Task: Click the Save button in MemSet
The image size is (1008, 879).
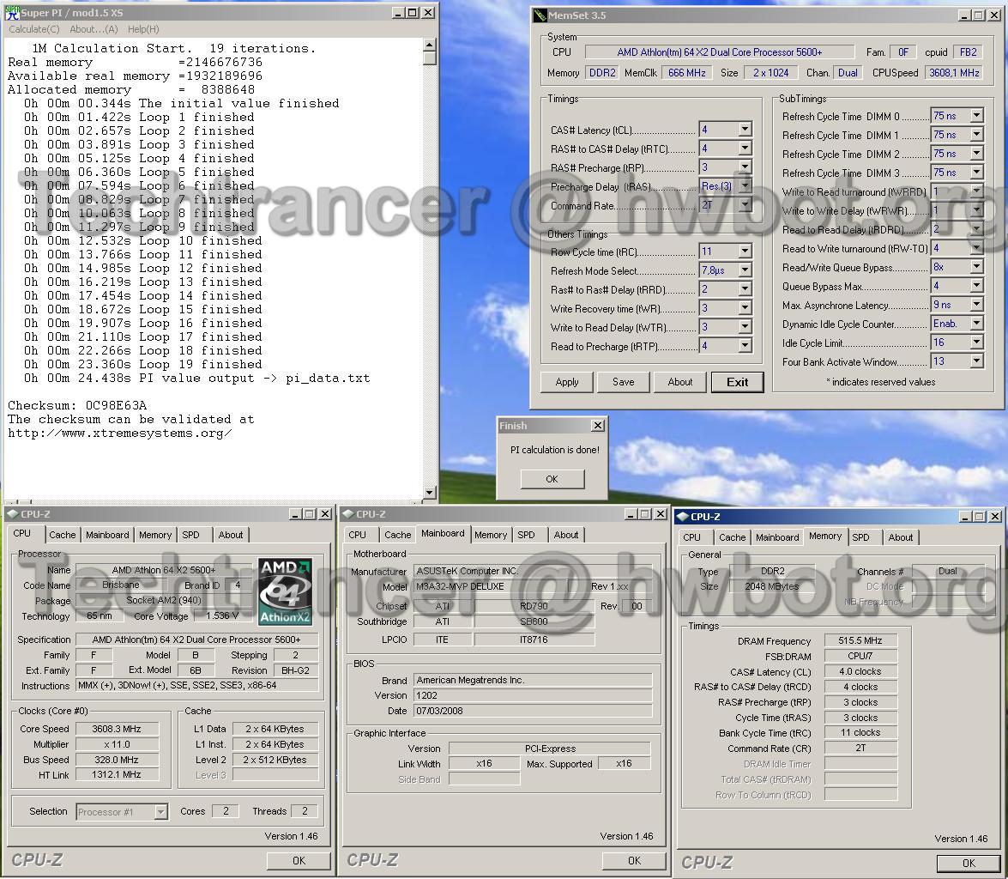Action: (x=623, y=382)
